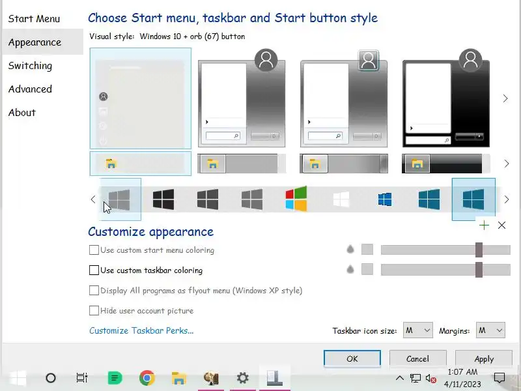Select the flat gray taskbar style
The width and height of the screenshot is (521, 391).
[242, 164]
